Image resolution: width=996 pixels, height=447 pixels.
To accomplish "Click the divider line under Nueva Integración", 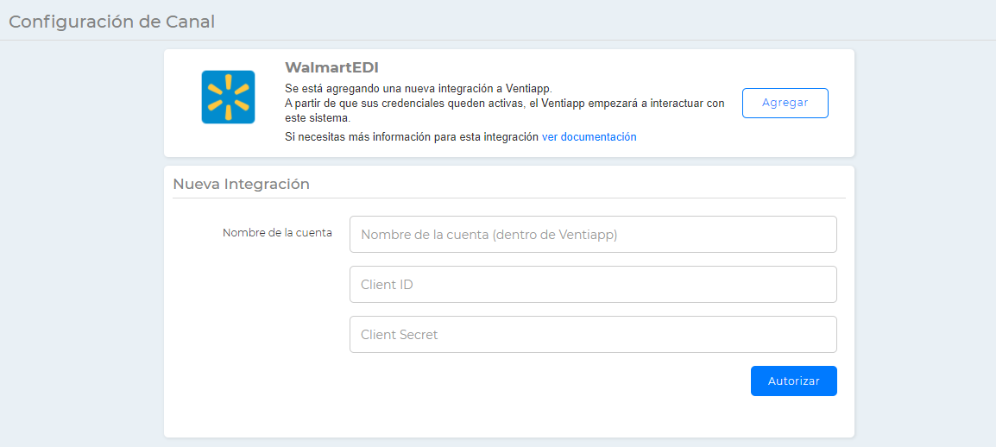I will [508, 198].
